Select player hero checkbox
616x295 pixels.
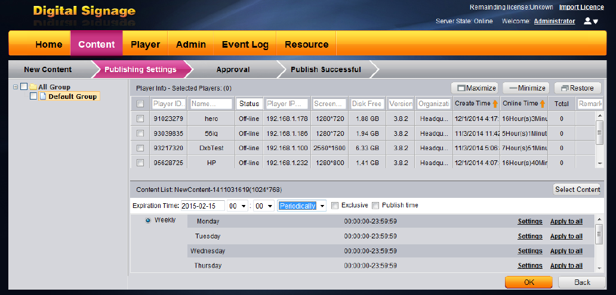tap(140, 119)
